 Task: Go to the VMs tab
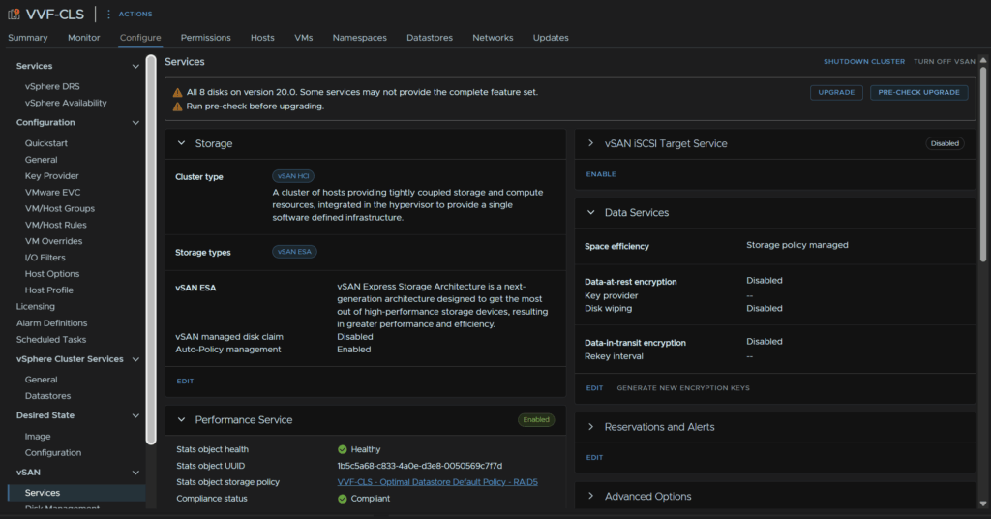click(303, 38)
